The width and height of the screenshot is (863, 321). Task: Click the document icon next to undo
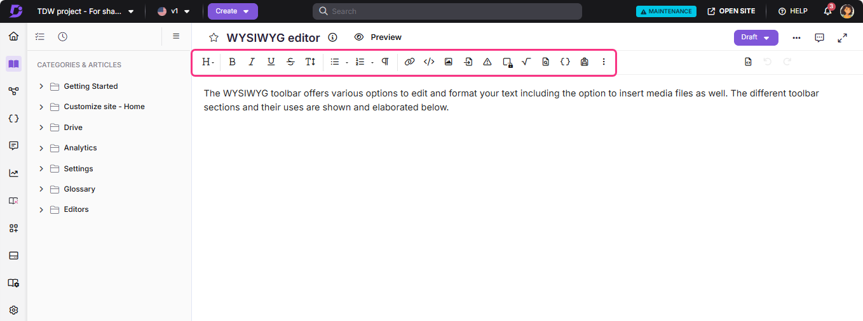coord(749,62)
